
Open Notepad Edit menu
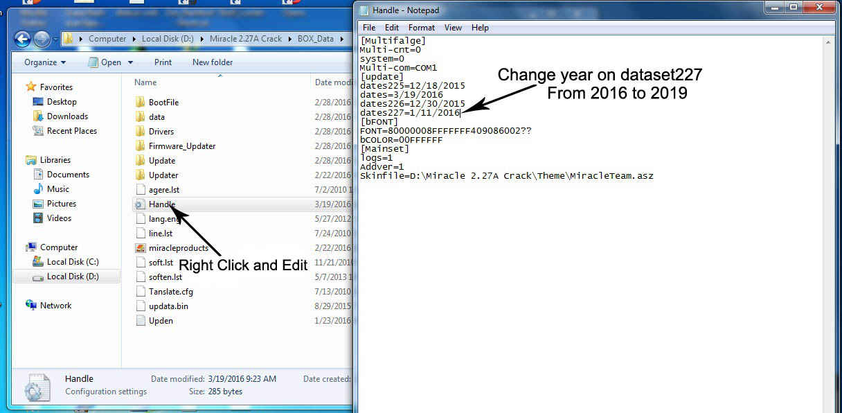pos(392,28)
